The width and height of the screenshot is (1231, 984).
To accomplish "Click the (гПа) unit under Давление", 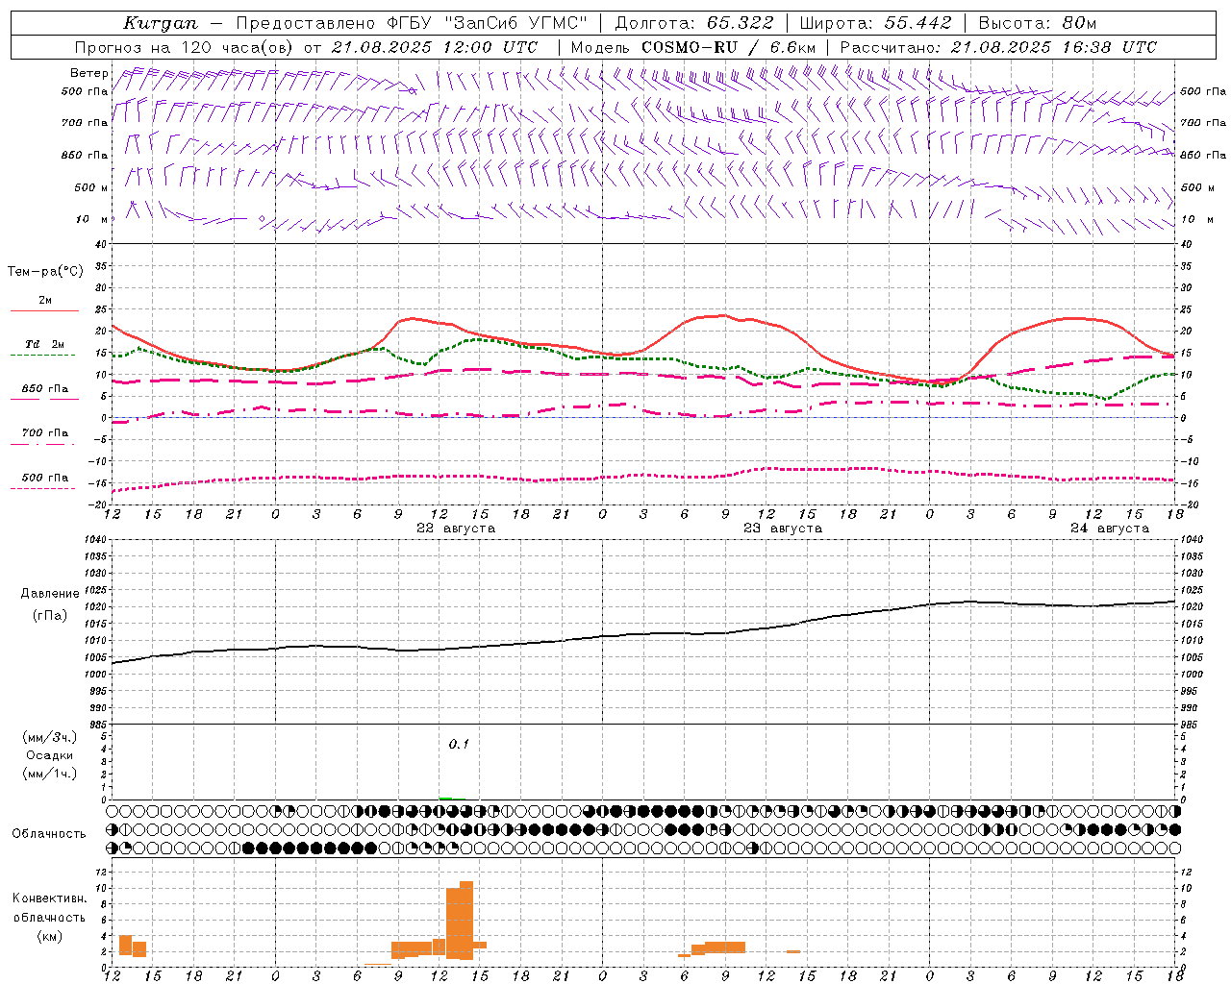I will [50, 615].
